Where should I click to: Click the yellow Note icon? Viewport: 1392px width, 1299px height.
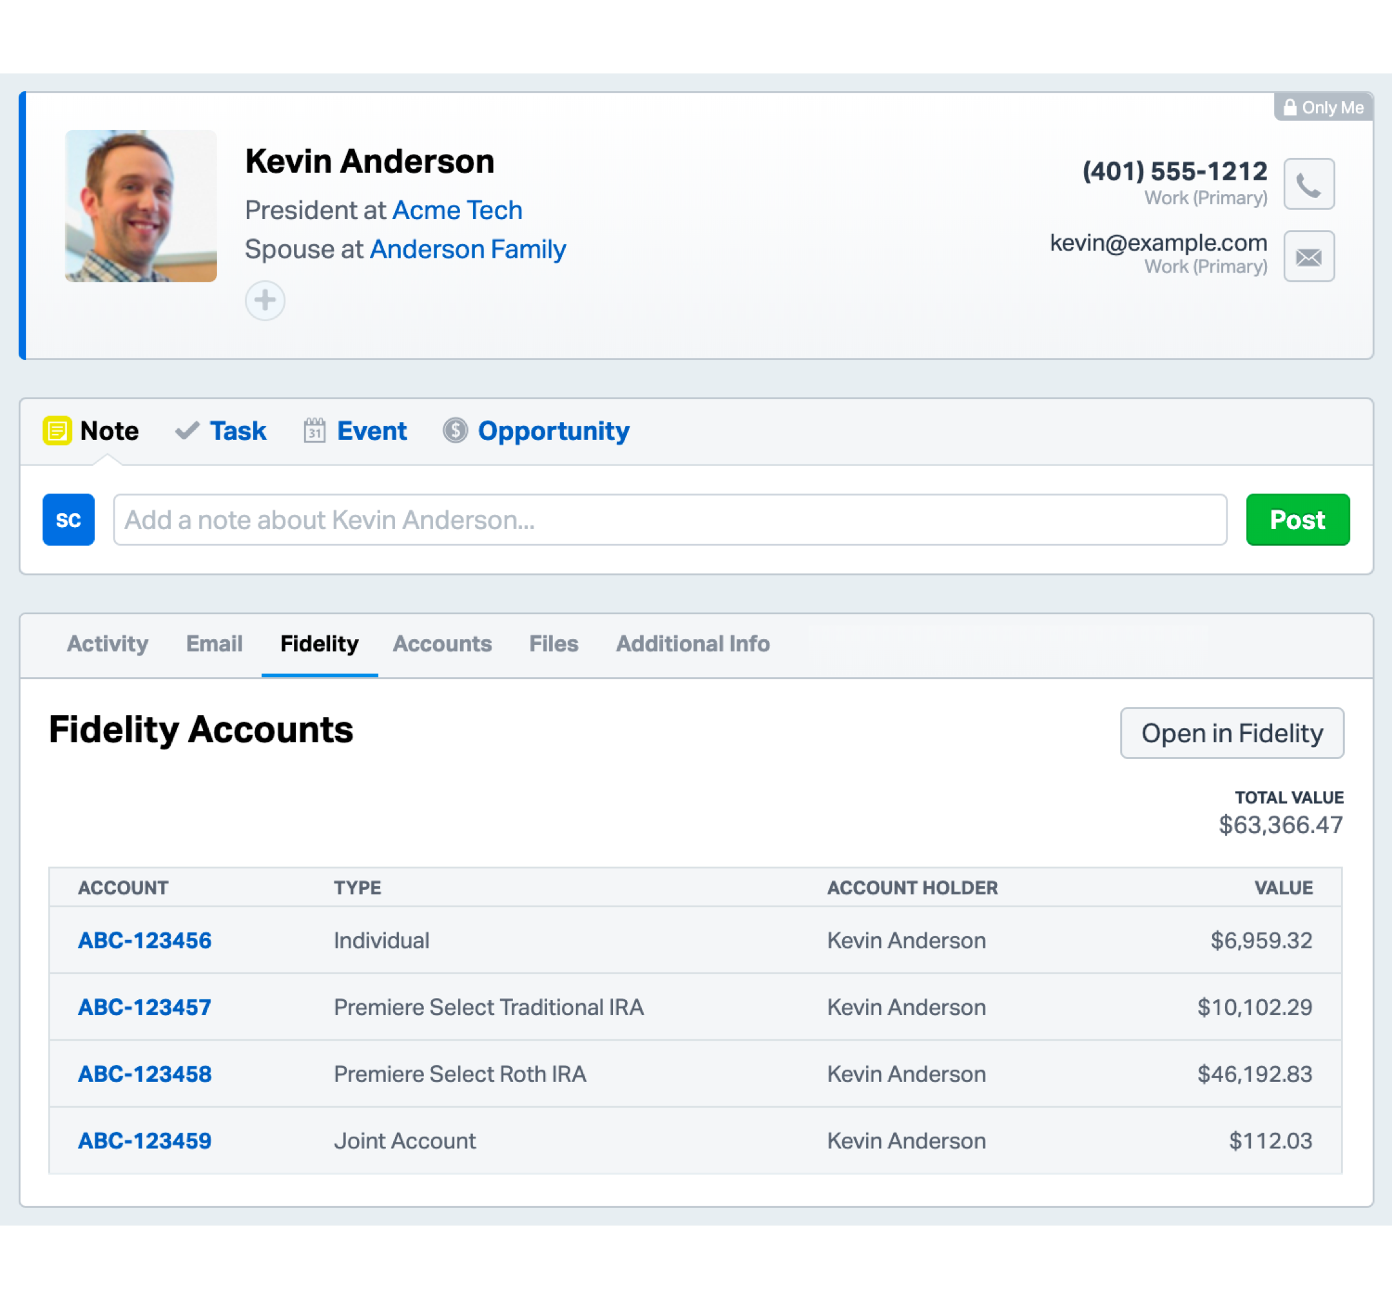tap(57, 430)
